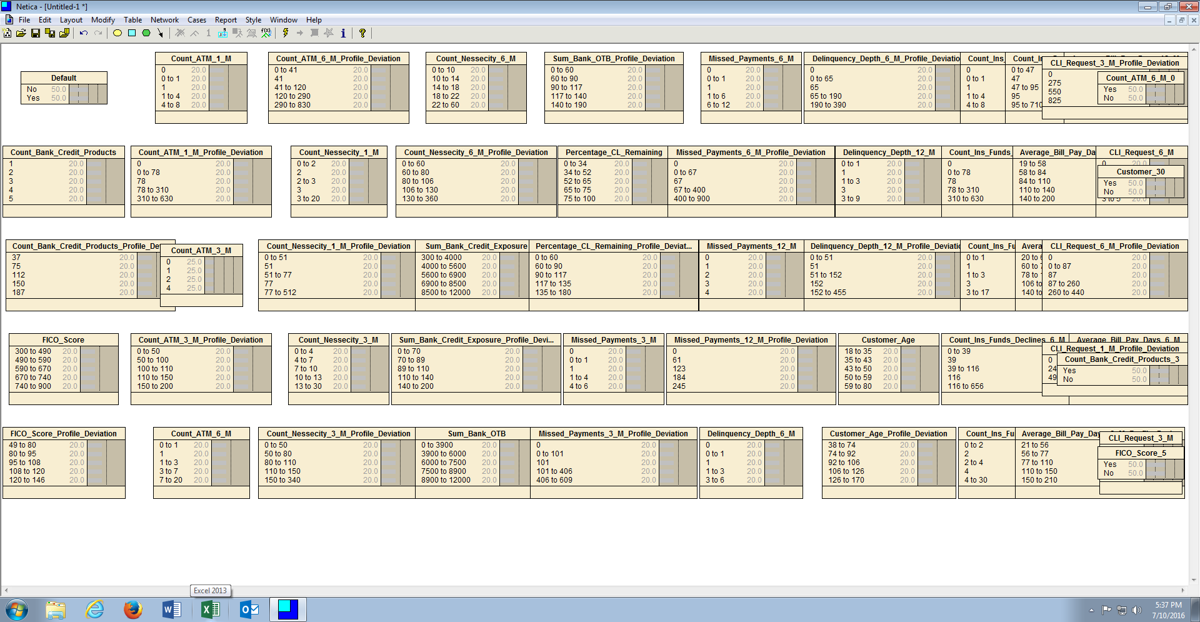Undo the last action
Image resolution: width=1200 pixels, height=622 pixels.
click(84, 33)
